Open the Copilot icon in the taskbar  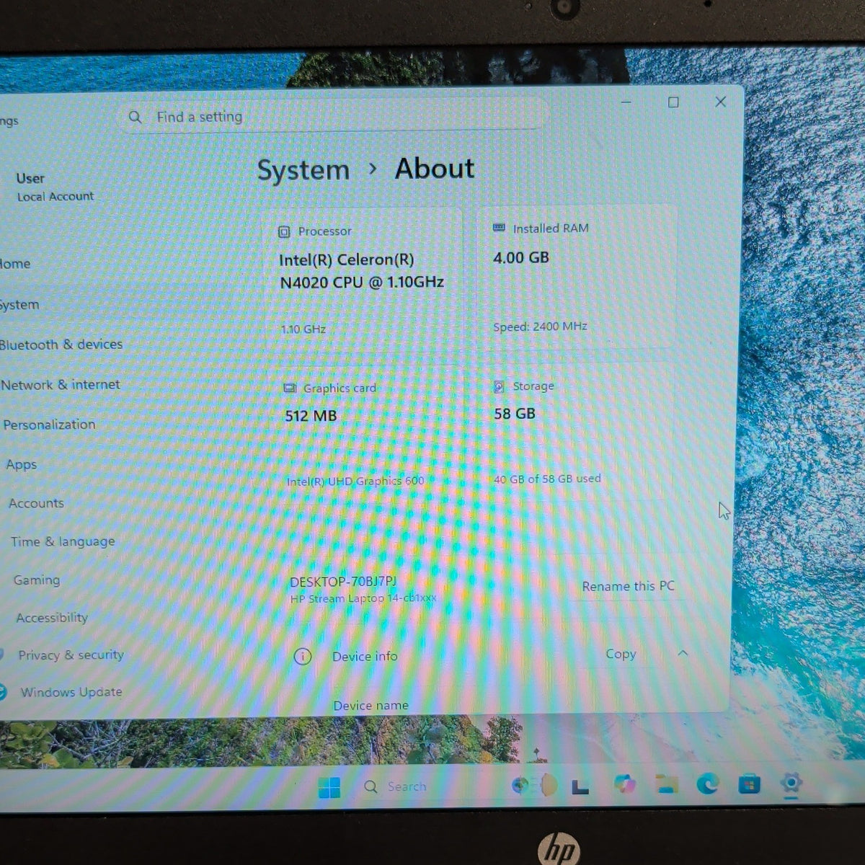click(x=625, y=784)
